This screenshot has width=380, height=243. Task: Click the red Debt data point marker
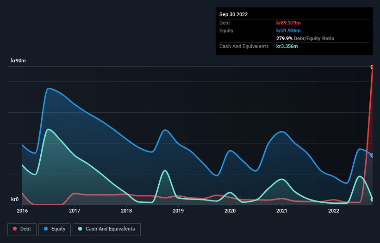pyautogui.click(x=372, y=67)
